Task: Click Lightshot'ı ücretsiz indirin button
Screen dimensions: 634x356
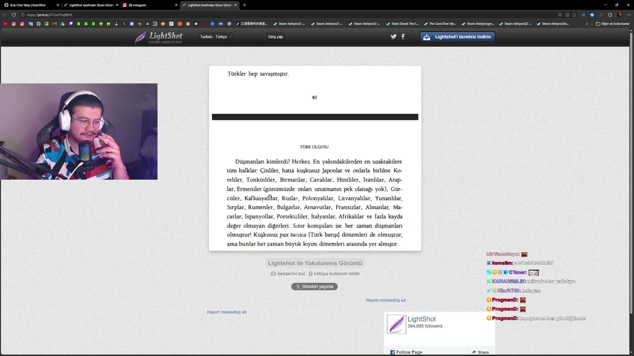Action: (457, 37)
